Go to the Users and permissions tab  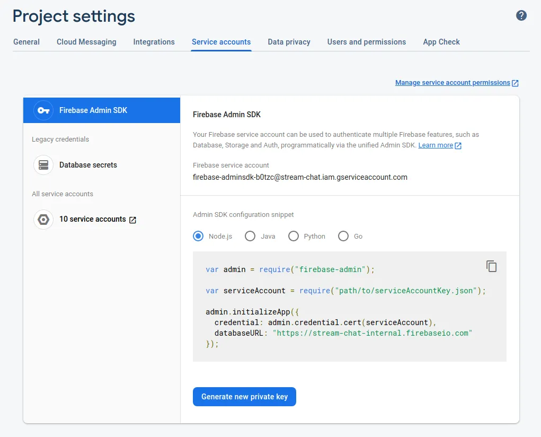coord(367,41)
